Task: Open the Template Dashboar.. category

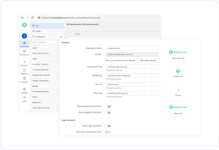Action: pos(45,70)
